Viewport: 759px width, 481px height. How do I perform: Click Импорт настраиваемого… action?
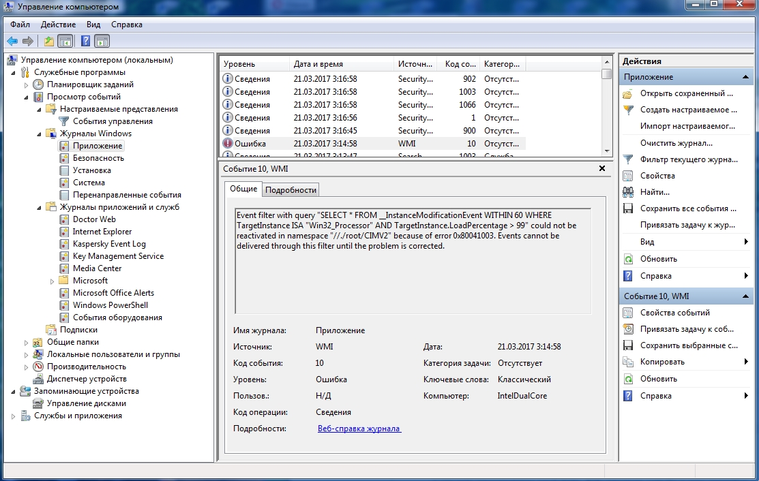[x=687, y=126]
